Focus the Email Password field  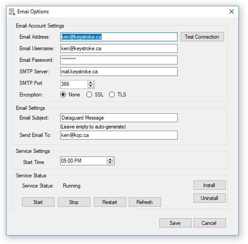[119, 60]
